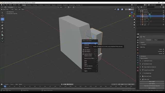Click the outliner search field
The image size is (165, 93).
click(150, 7)
